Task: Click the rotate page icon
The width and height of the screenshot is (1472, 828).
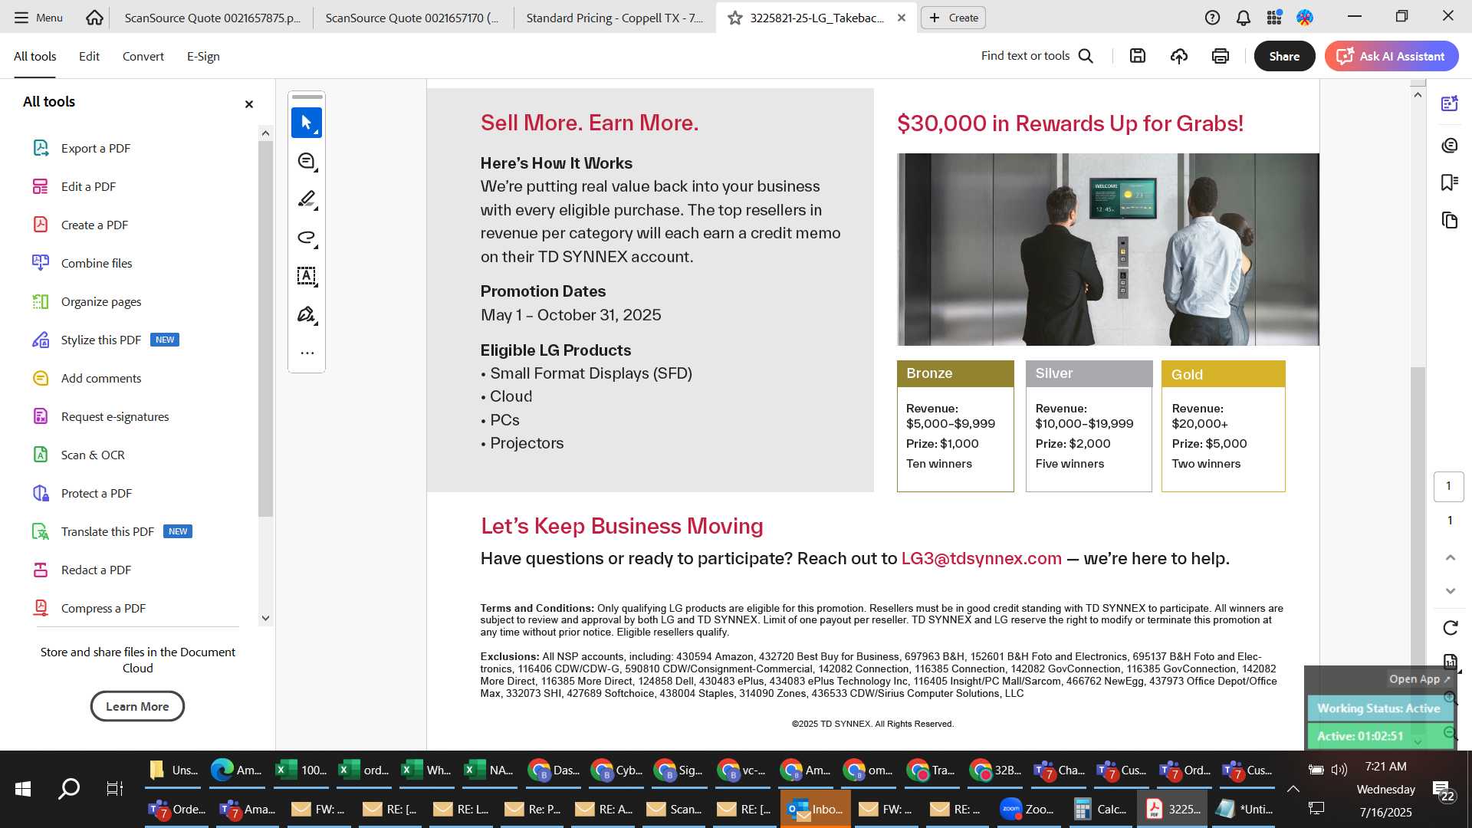Action: [x=1450, y=628]
